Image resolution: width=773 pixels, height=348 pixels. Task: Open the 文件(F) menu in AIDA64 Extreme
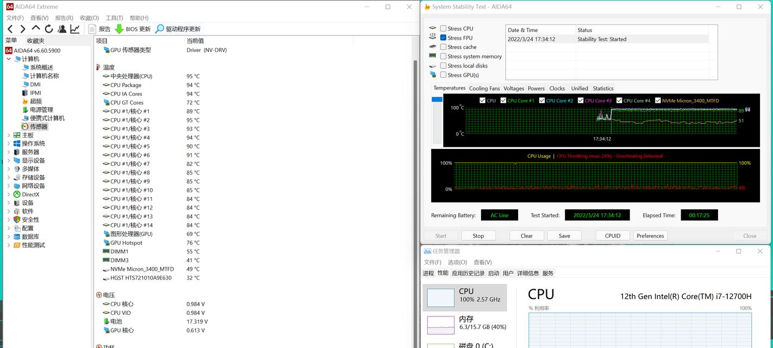click(15, 18)
